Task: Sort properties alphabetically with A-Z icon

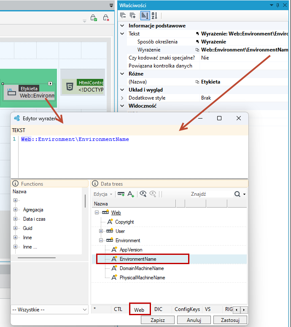Action: pos(154,16)
